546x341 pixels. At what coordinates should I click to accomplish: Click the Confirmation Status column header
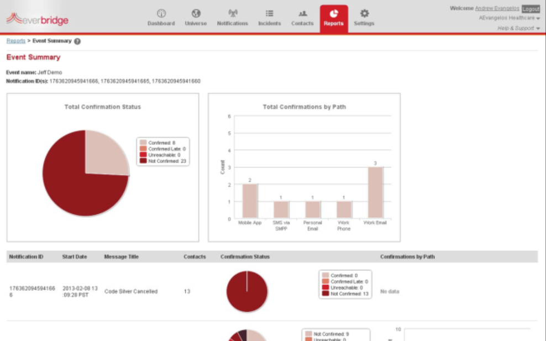click(x=245, y=256)
